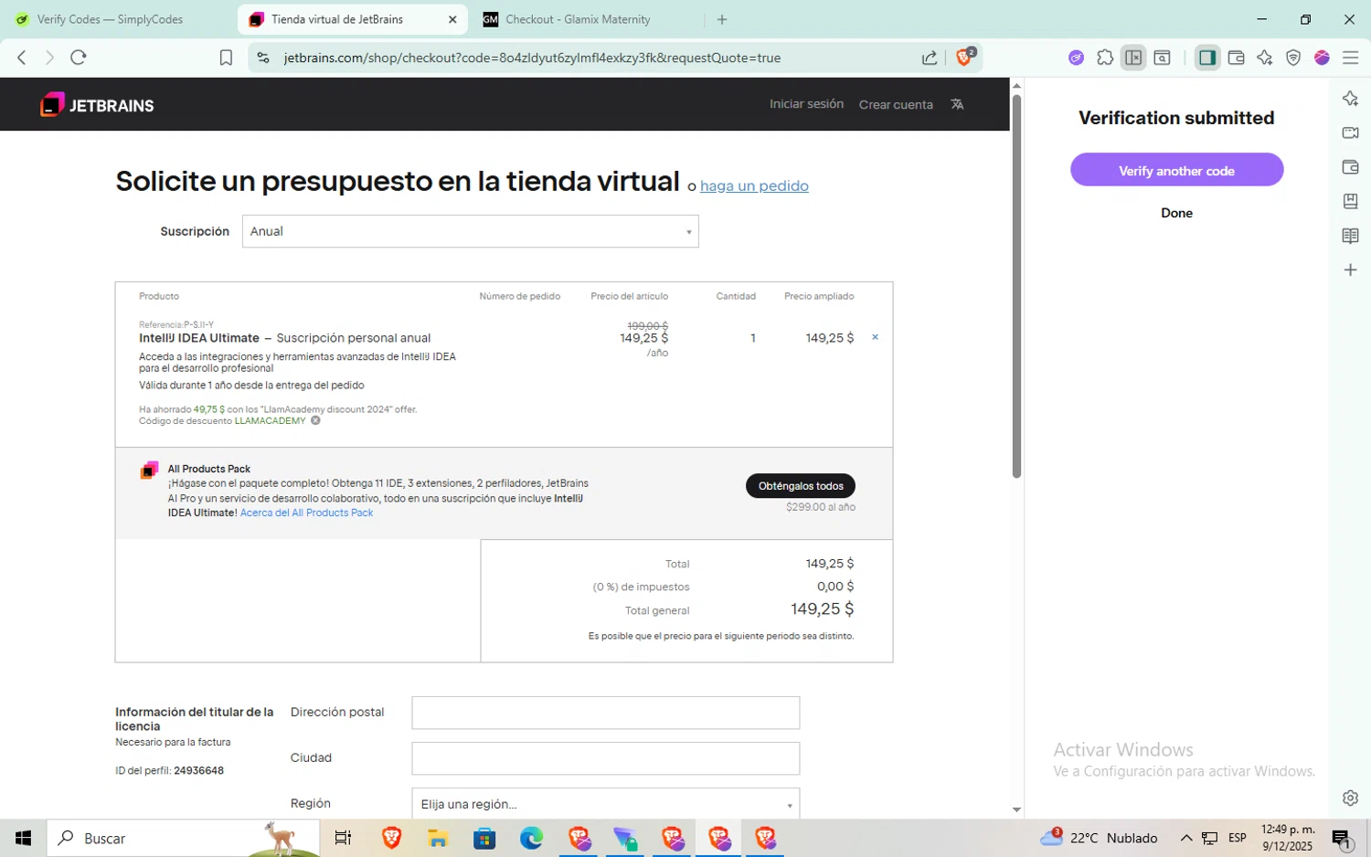The width and height of the screenshot is (1371, 857).
Task: Open Wallet icon in the sidebar strip
Action: (1350, 167)
